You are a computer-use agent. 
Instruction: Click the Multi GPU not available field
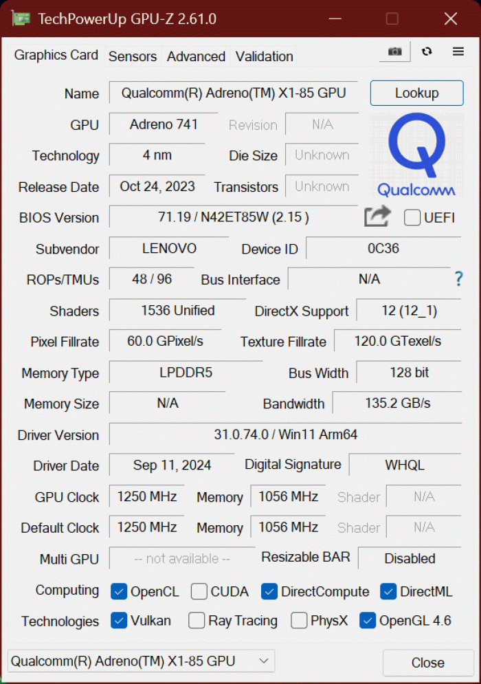182,558
